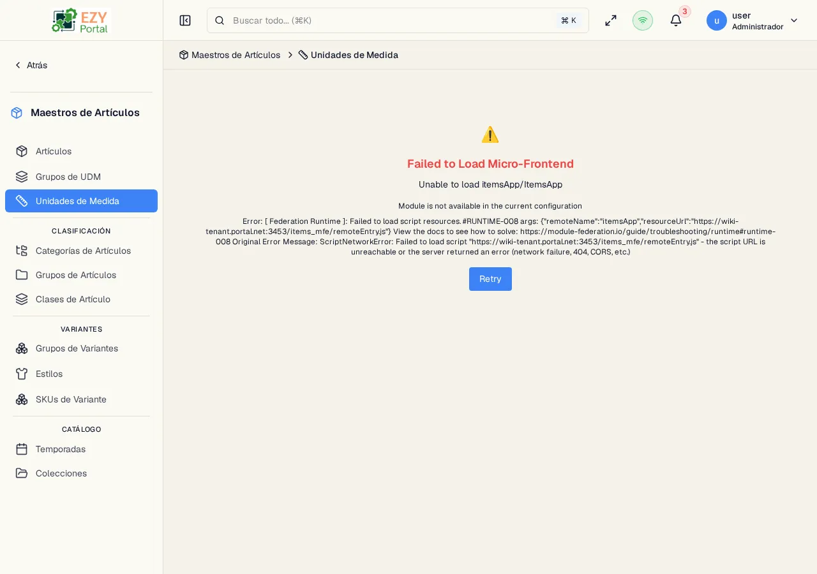Click the Grupos de Artículos folder icon
This screenshot has width=817, height=574.
coord(22,275)
